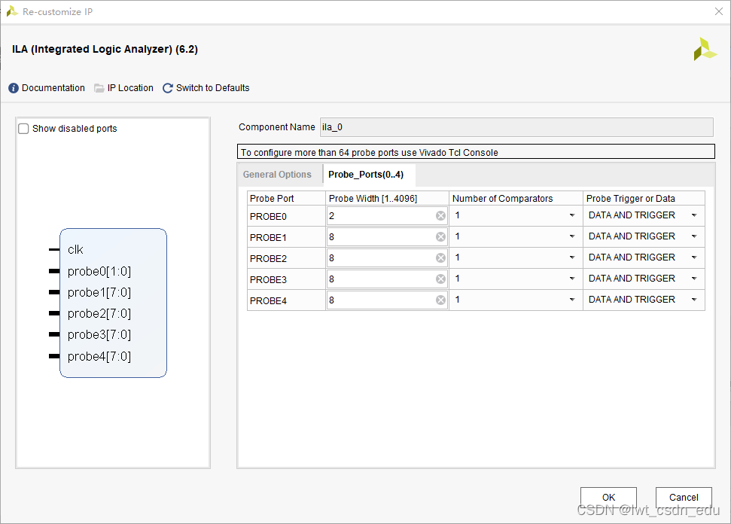This screenshot has width=731, height=524.
Task: Click the PROBE4 probe width input
Action: pos(387,300)
